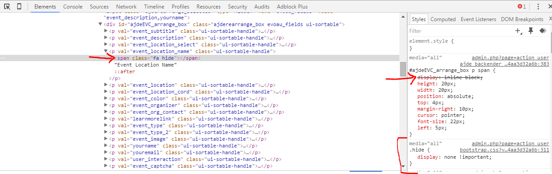Collapse the event_location_name paragraph node
Viewport: 552px width, 174px height.
(x=106, y=51)
